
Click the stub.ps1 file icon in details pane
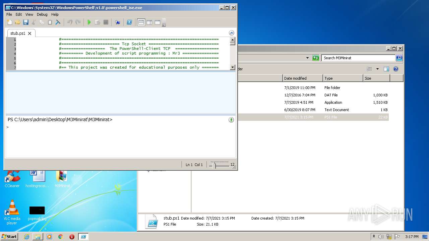point(151,221)
